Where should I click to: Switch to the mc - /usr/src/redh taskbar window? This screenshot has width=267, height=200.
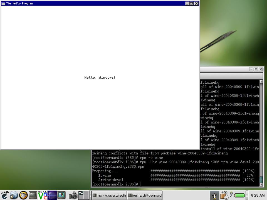(x=109, y=195)
